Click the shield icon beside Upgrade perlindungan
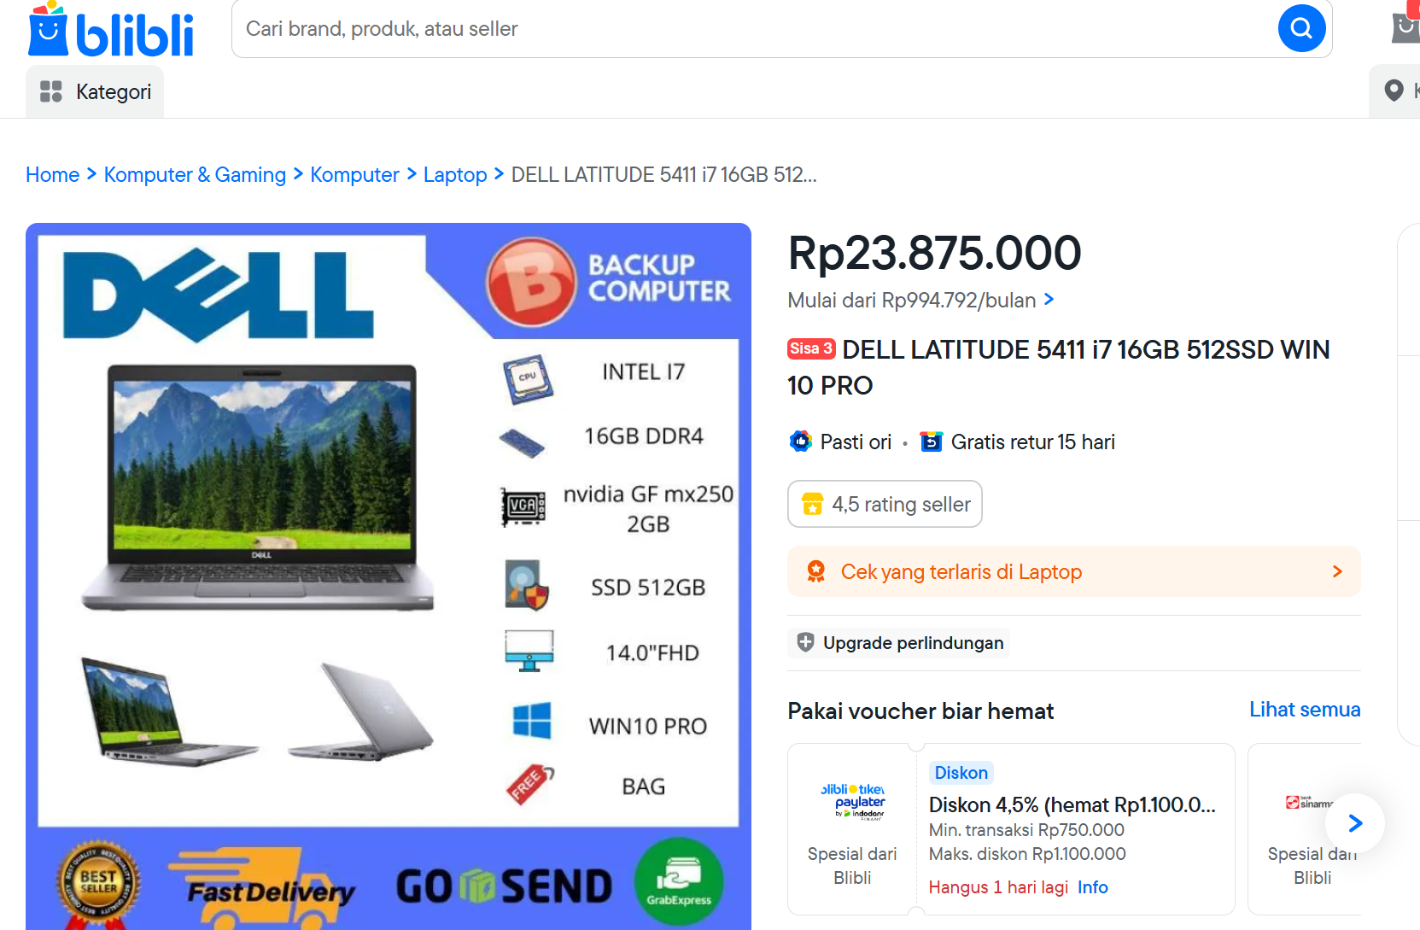Image resolution: width=1420 pixels, height=930 pixels. tap(805, 642)
